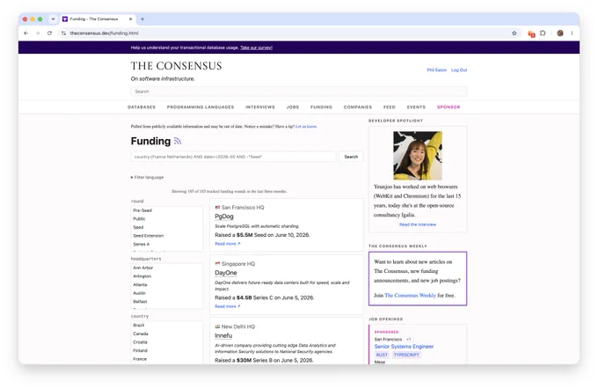Open the extensions puzzle icon
598x389 pixels.
(543, 33)
